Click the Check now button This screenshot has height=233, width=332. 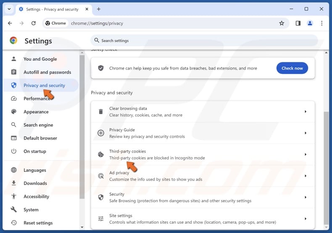[292, 68]
